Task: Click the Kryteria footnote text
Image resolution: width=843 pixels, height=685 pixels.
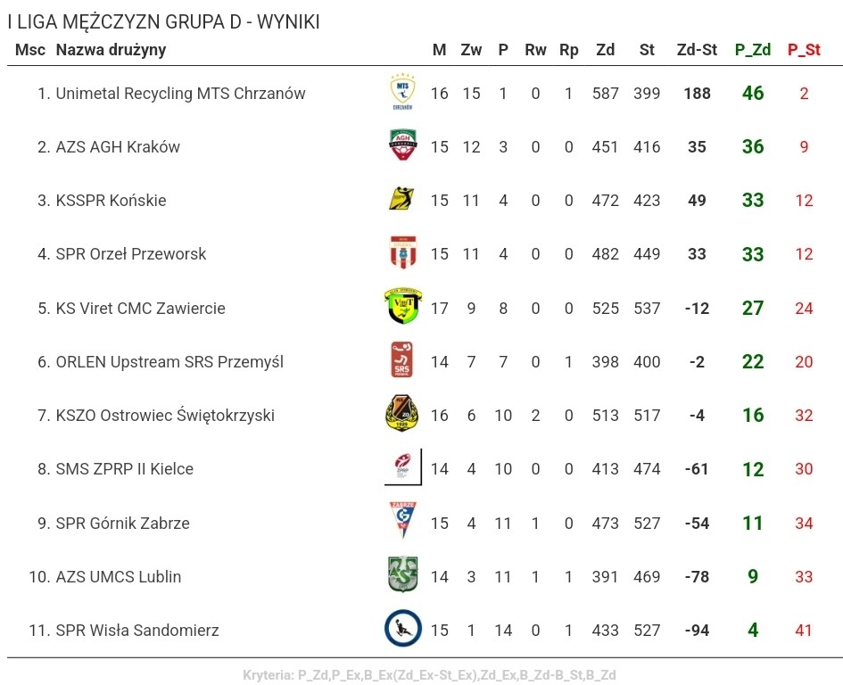Action: pyautogui.click(x=430, y=675)
